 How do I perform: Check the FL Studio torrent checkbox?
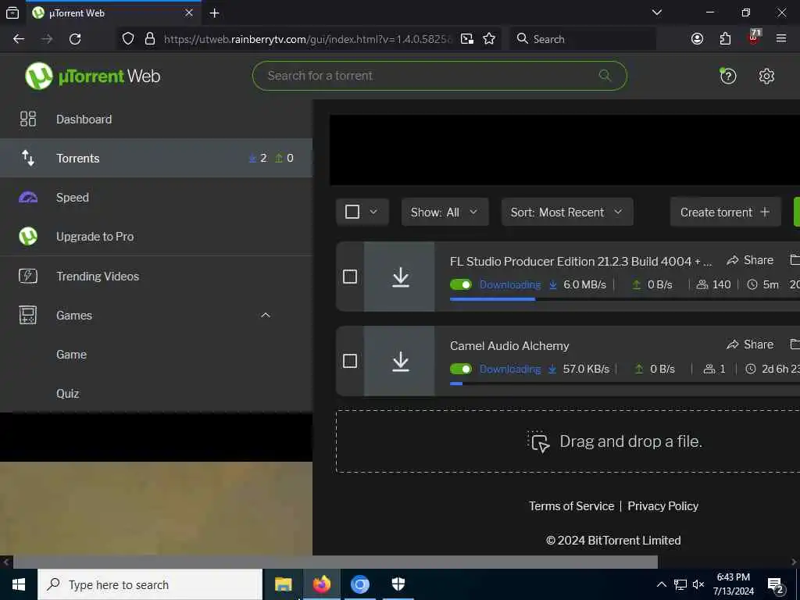[x=349, y=277]
